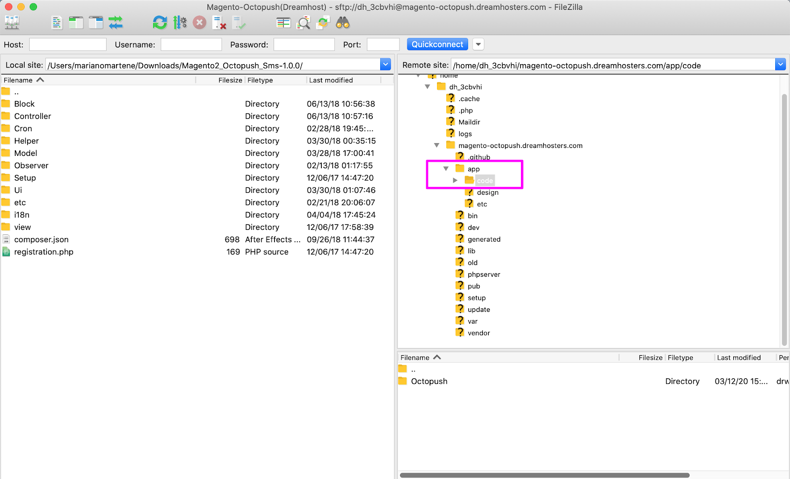The image size is (790, 479).
Task: Select the logs folder in remote tree
Action: pyautogui.click(x=465, y=134)
